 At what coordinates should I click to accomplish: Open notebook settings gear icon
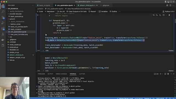point(167,5)
